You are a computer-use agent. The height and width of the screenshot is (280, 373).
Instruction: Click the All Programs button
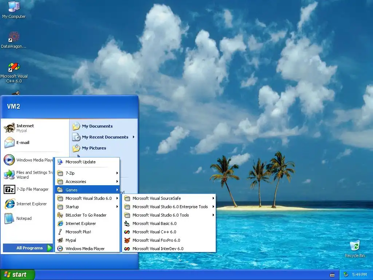tap(28, 248)
